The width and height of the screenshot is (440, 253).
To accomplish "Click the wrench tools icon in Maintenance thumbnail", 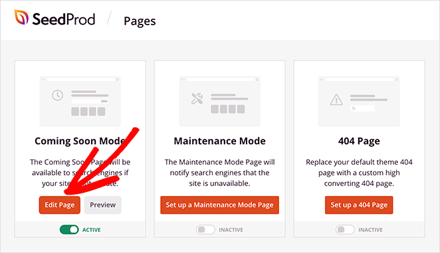I will (x=197, y=99).
